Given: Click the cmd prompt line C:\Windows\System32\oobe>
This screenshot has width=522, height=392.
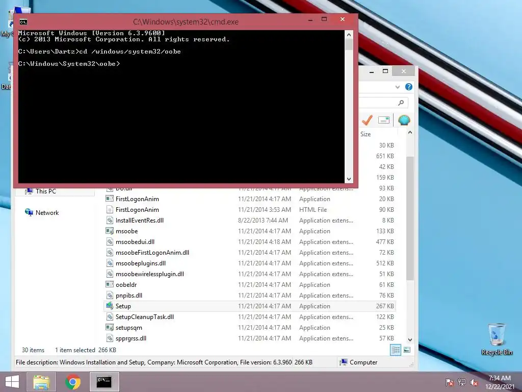Looking at the screenshot, I should (69, 64).
